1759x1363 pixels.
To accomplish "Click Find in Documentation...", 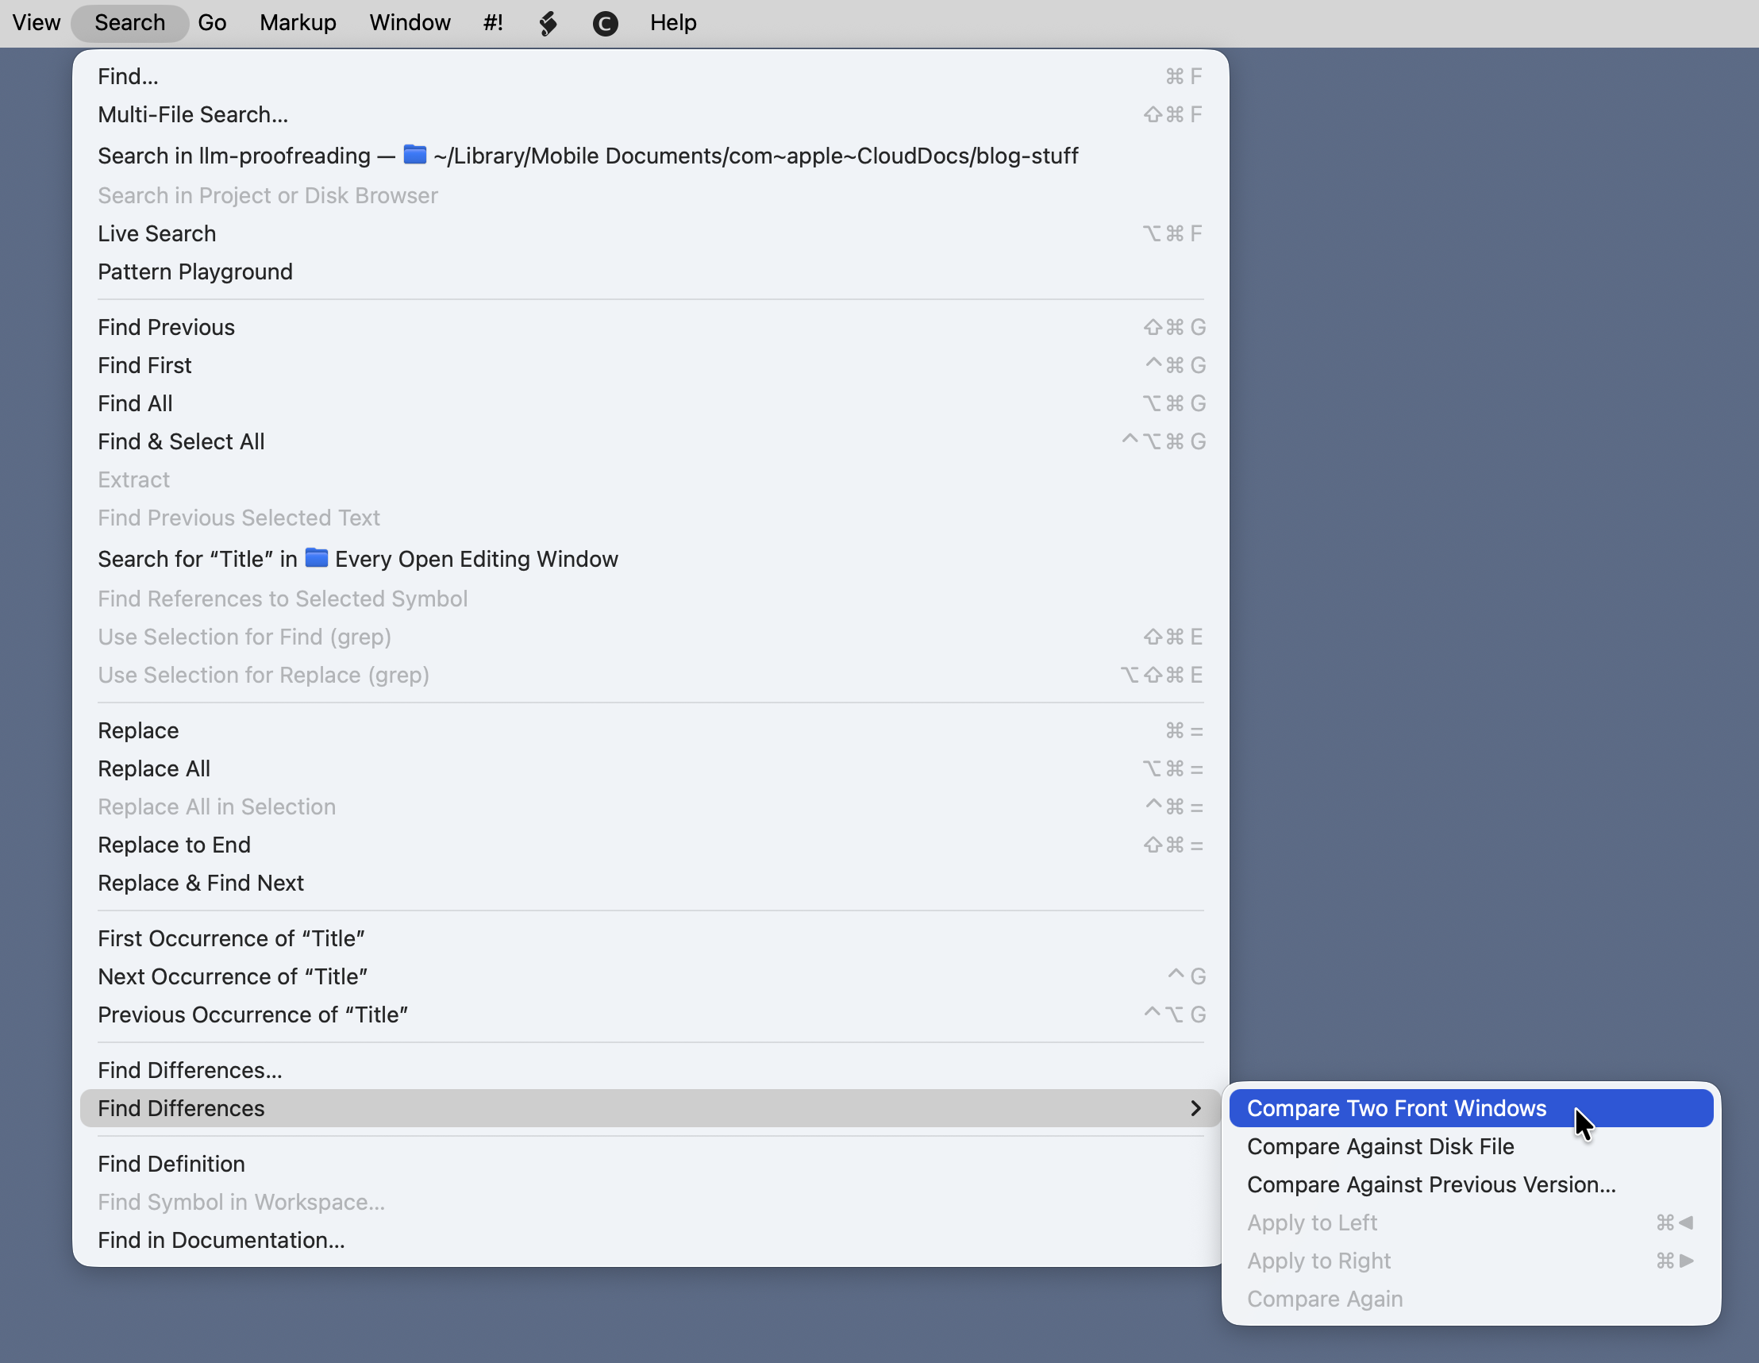I will (x=221, y=1240).
